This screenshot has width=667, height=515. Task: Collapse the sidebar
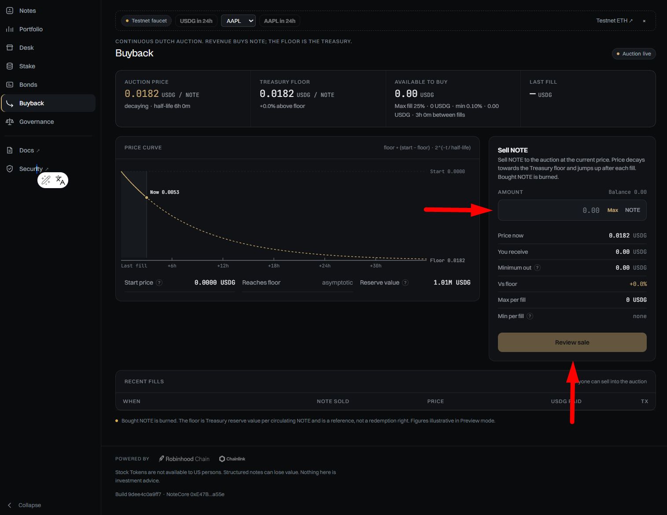(x=25, y=505)
